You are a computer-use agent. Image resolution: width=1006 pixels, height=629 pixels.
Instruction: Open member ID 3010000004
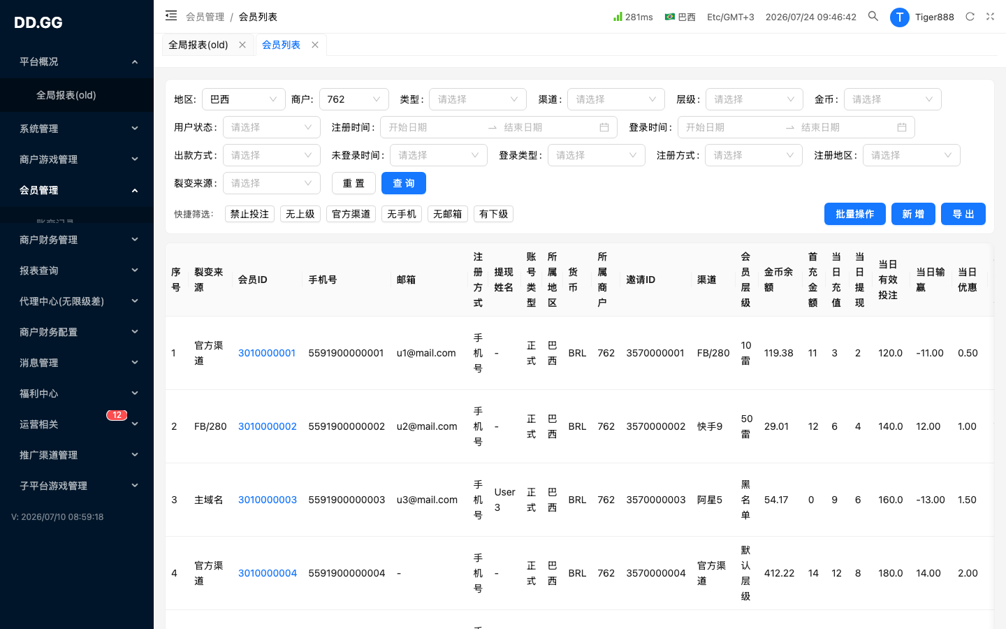tap(268, 573)
